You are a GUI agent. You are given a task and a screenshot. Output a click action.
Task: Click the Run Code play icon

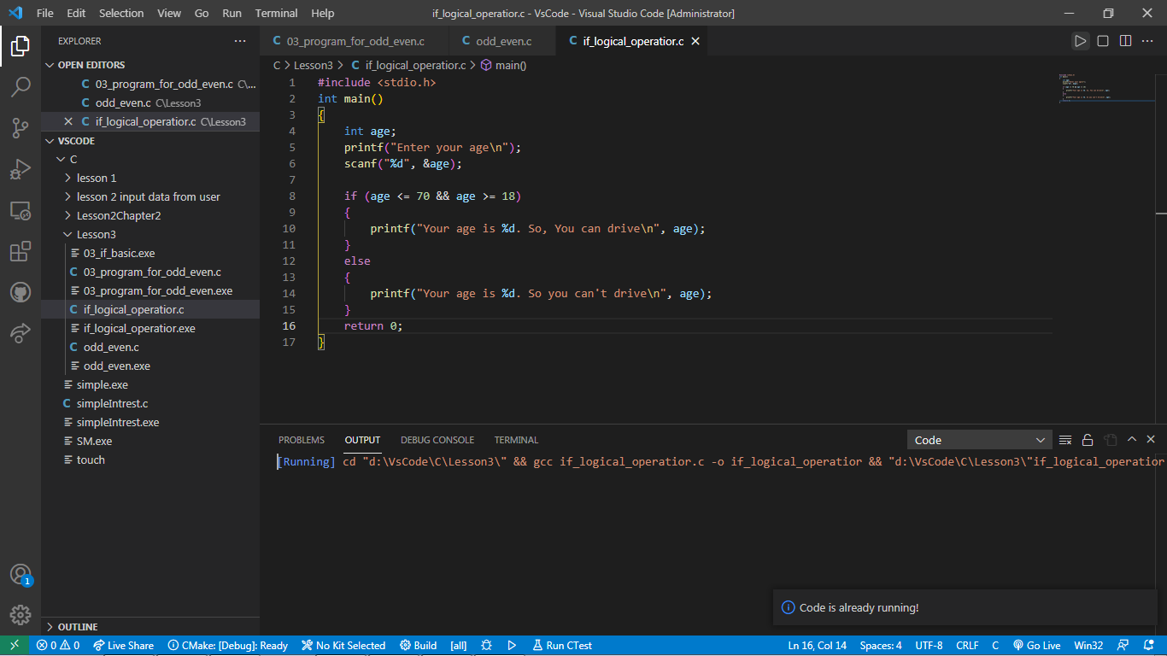(1080, 40)
